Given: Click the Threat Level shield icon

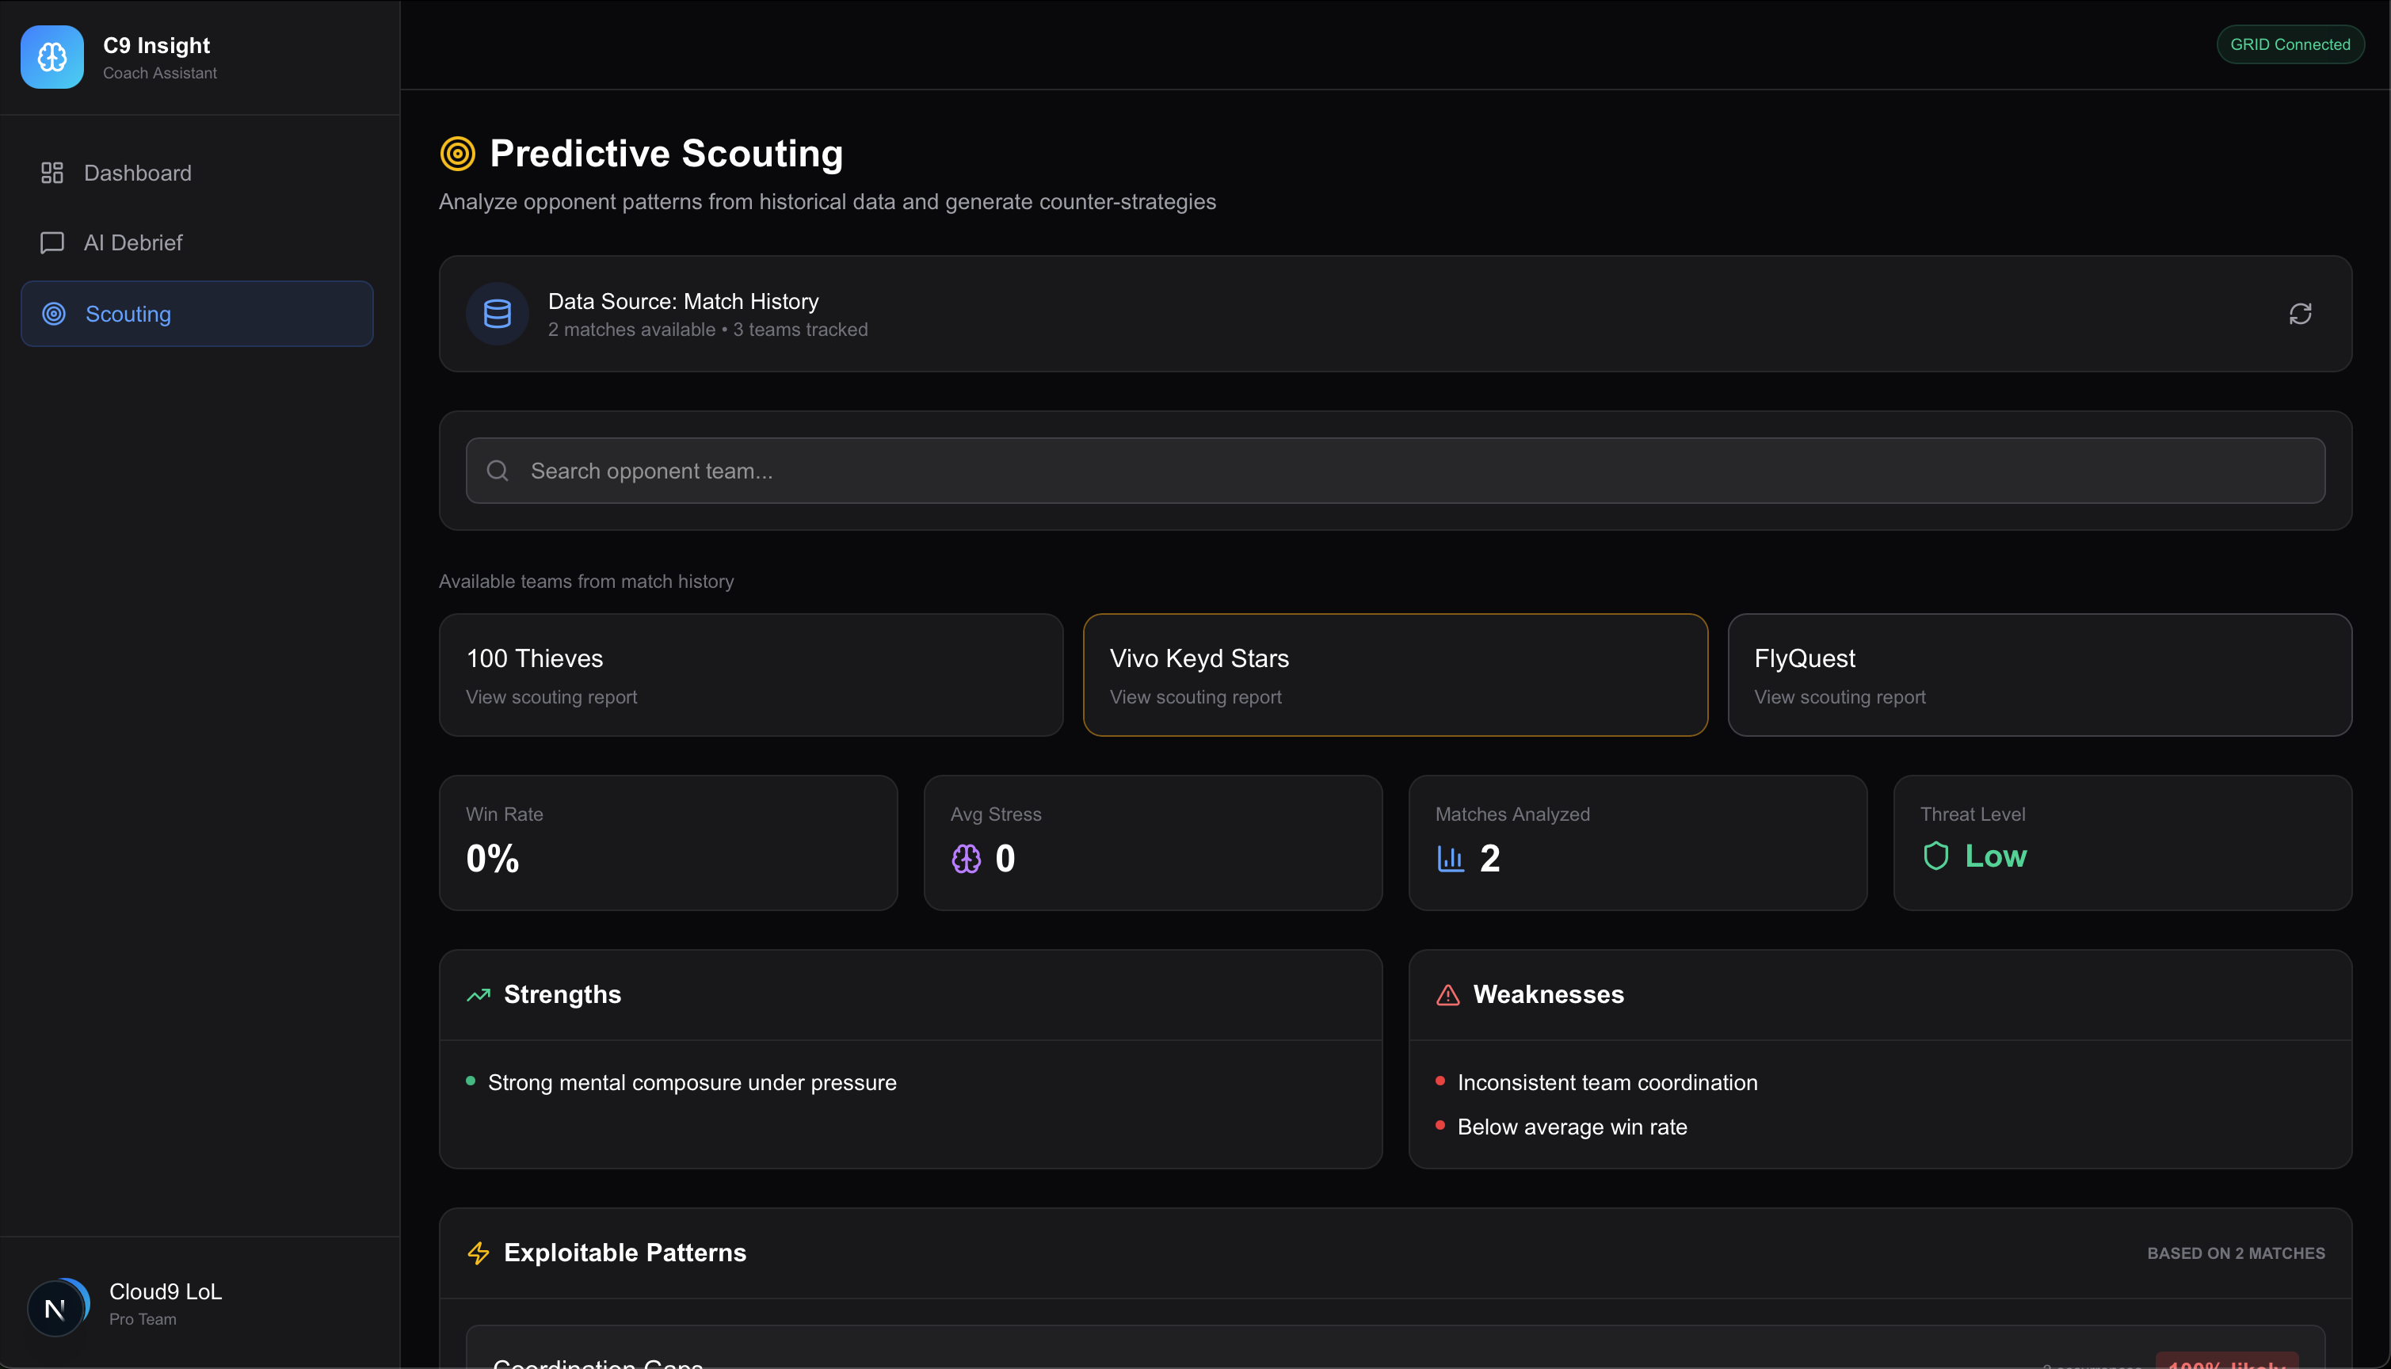Looking at the screenshot, I should tap(1935, 856).
